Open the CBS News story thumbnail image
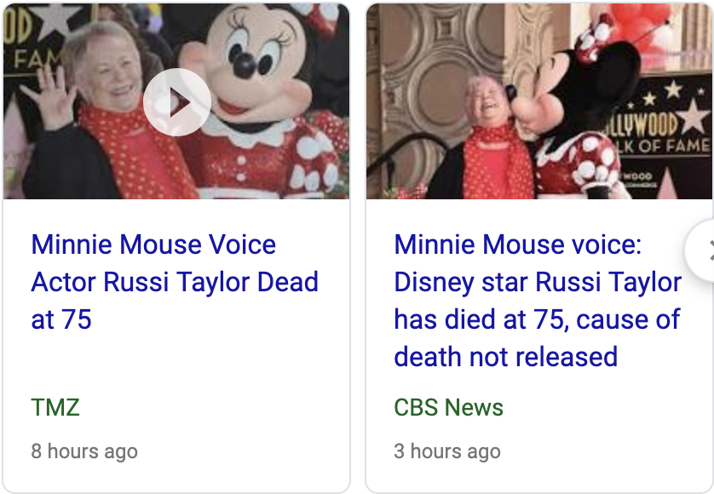 click(x=539, y=101)
